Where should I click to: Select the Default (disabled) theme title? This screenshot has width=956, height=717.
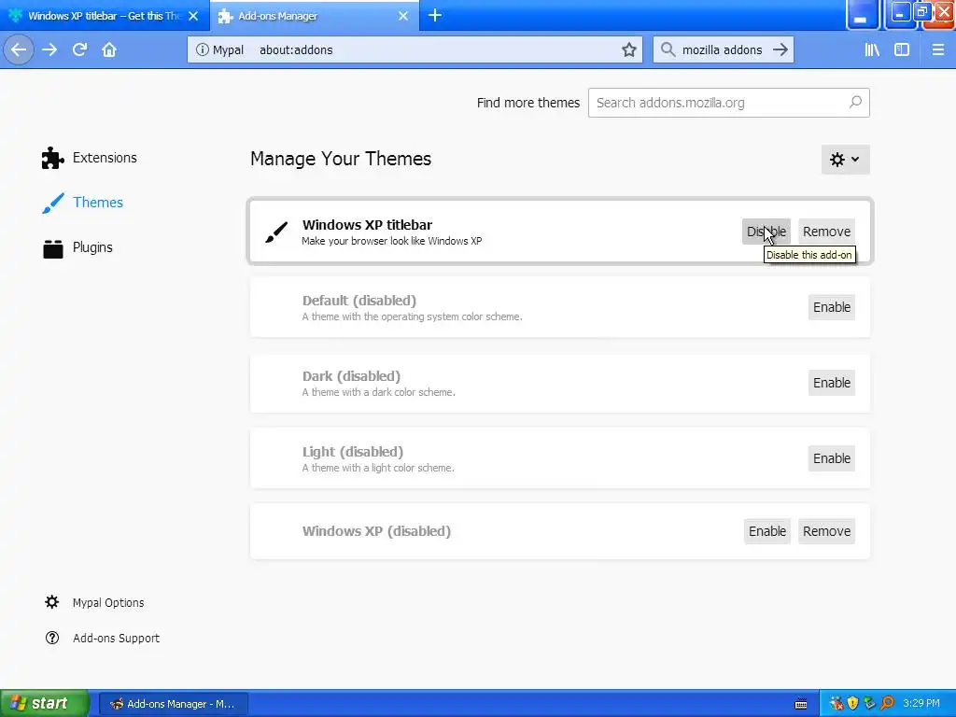[x=359, y=301]
